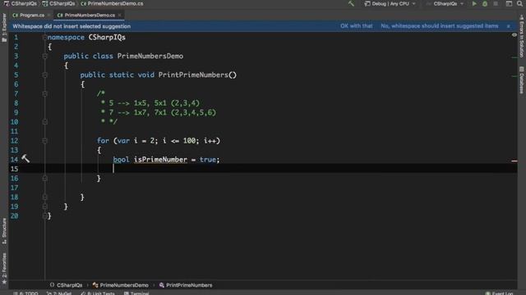Click the 'namespace' keyword on line 1
Screen dimensions: 526x295
pyautogui.click(x=66, y=37)
